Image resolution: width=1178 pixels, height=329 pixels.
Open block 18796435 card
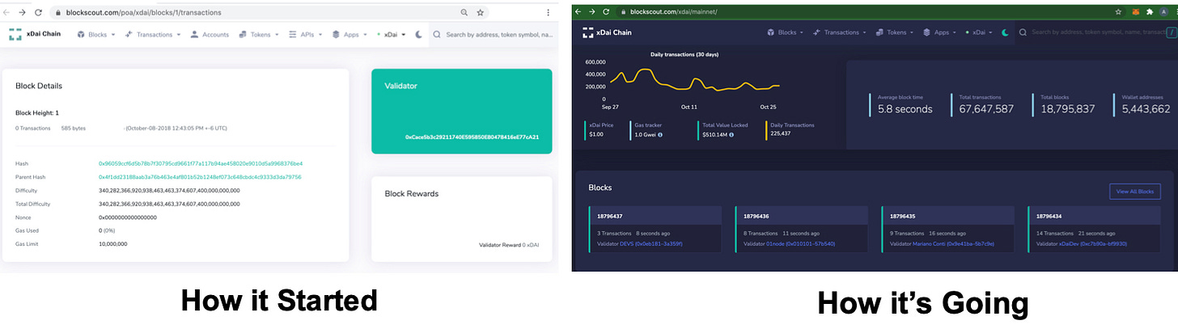(x=947, y=229)
